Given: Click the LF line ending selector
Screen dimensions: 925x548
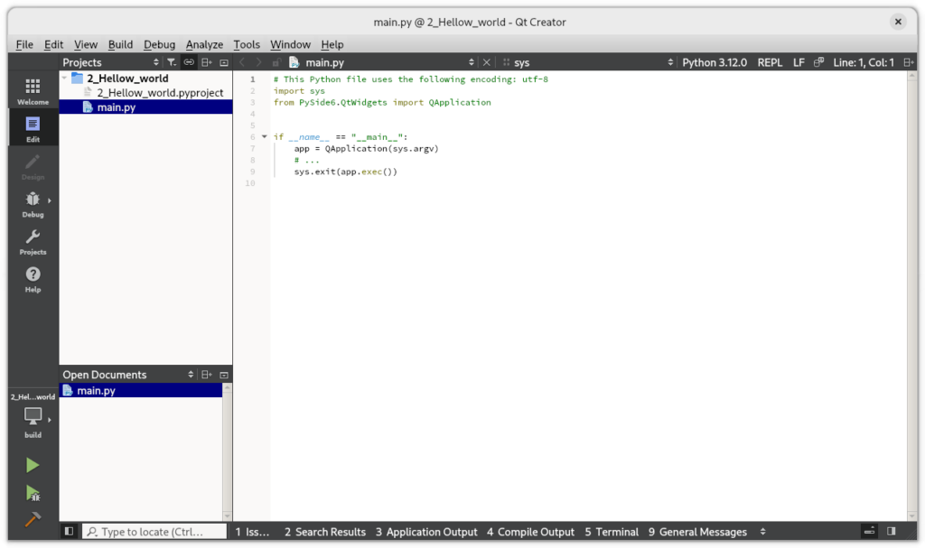Looking at the screenshot, I should [799, 62].
